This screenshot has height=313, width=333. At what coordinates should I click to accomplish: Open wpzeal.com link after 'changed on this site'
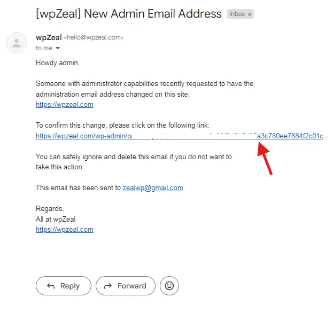[x=64, y=105]
